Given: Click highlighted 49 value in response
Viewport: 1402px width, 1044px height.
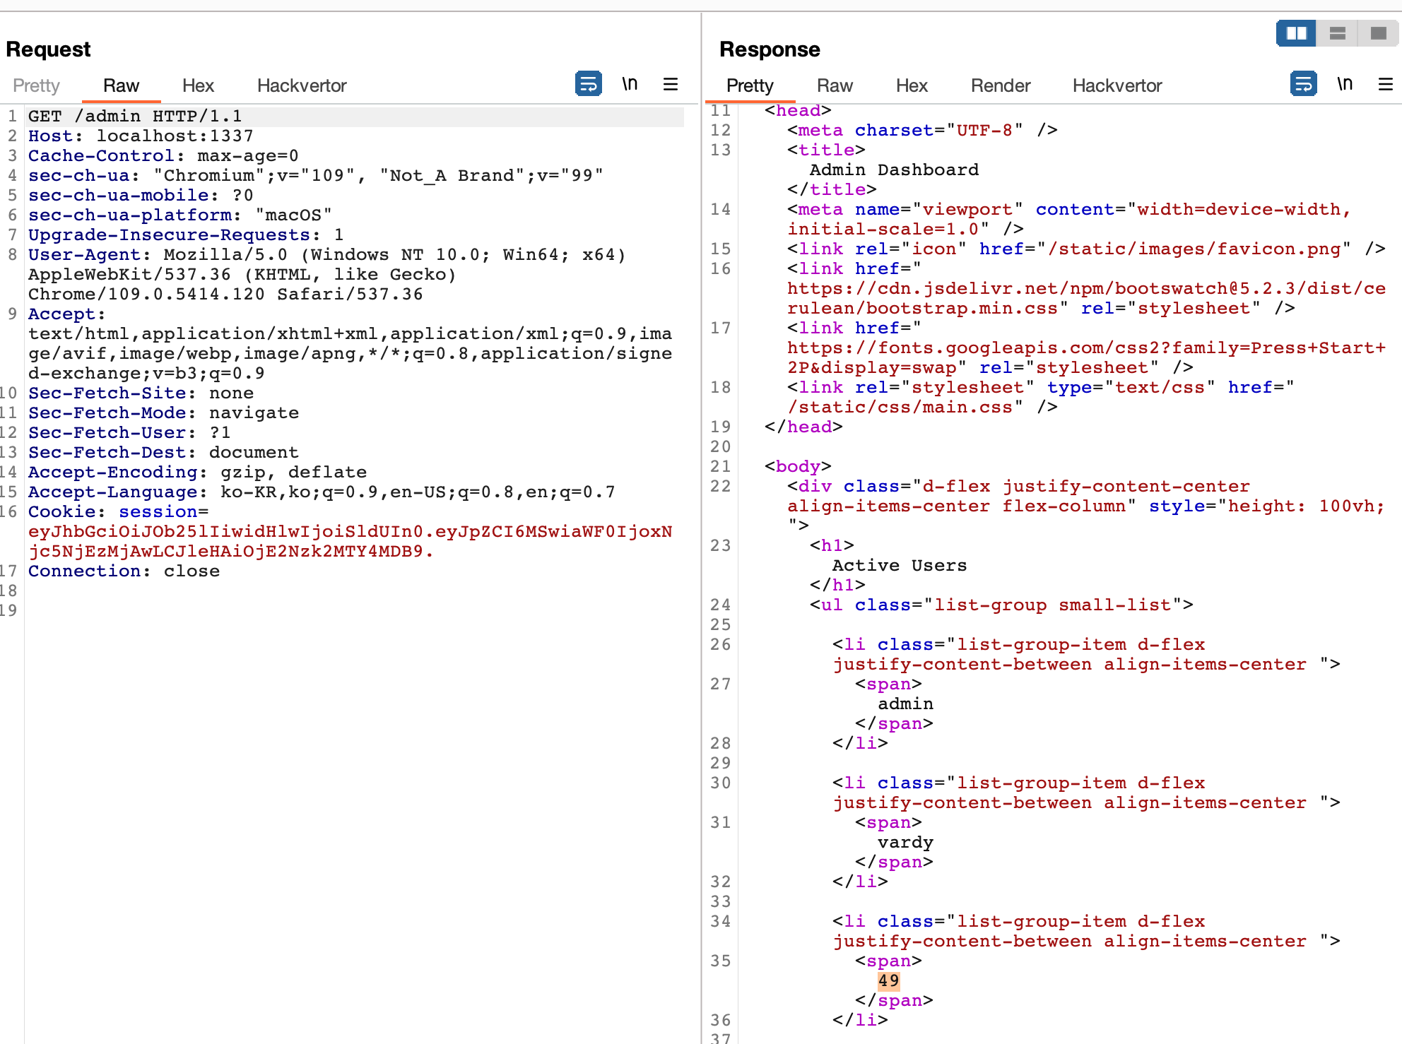Looking at the screenshot, I should tap(888, 980).
